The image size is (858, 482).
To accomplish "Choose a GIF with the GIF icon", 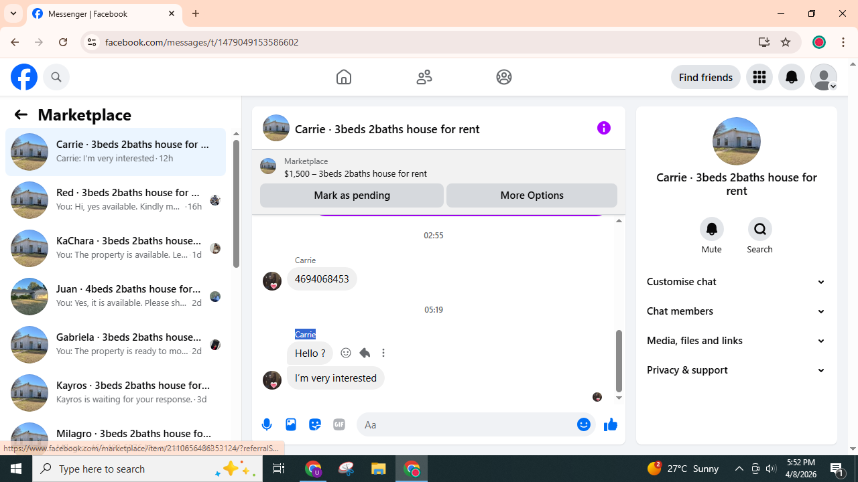I will [339, 424].
